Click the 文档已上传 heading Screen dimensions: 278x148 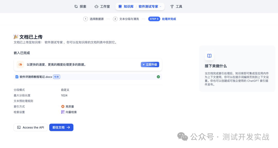pos(31,37)
